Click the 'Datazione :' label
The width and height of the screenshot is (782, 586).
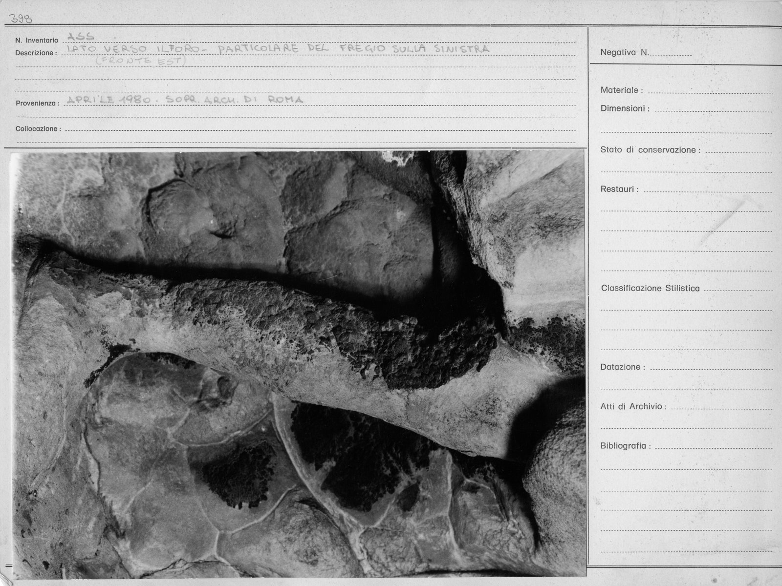[x=623, y=367]
